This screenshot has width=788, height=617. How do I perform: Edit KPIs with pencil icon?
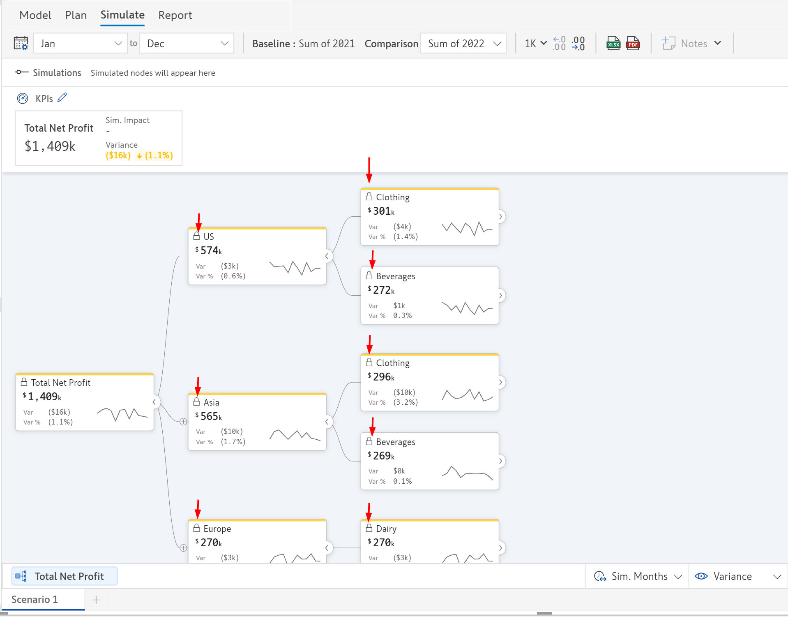(x=62, y=98)
